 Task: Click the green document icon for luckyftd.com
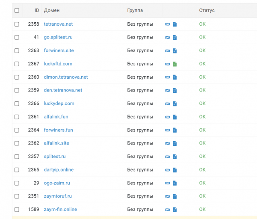pyautogui.click(x=175, y=64)
